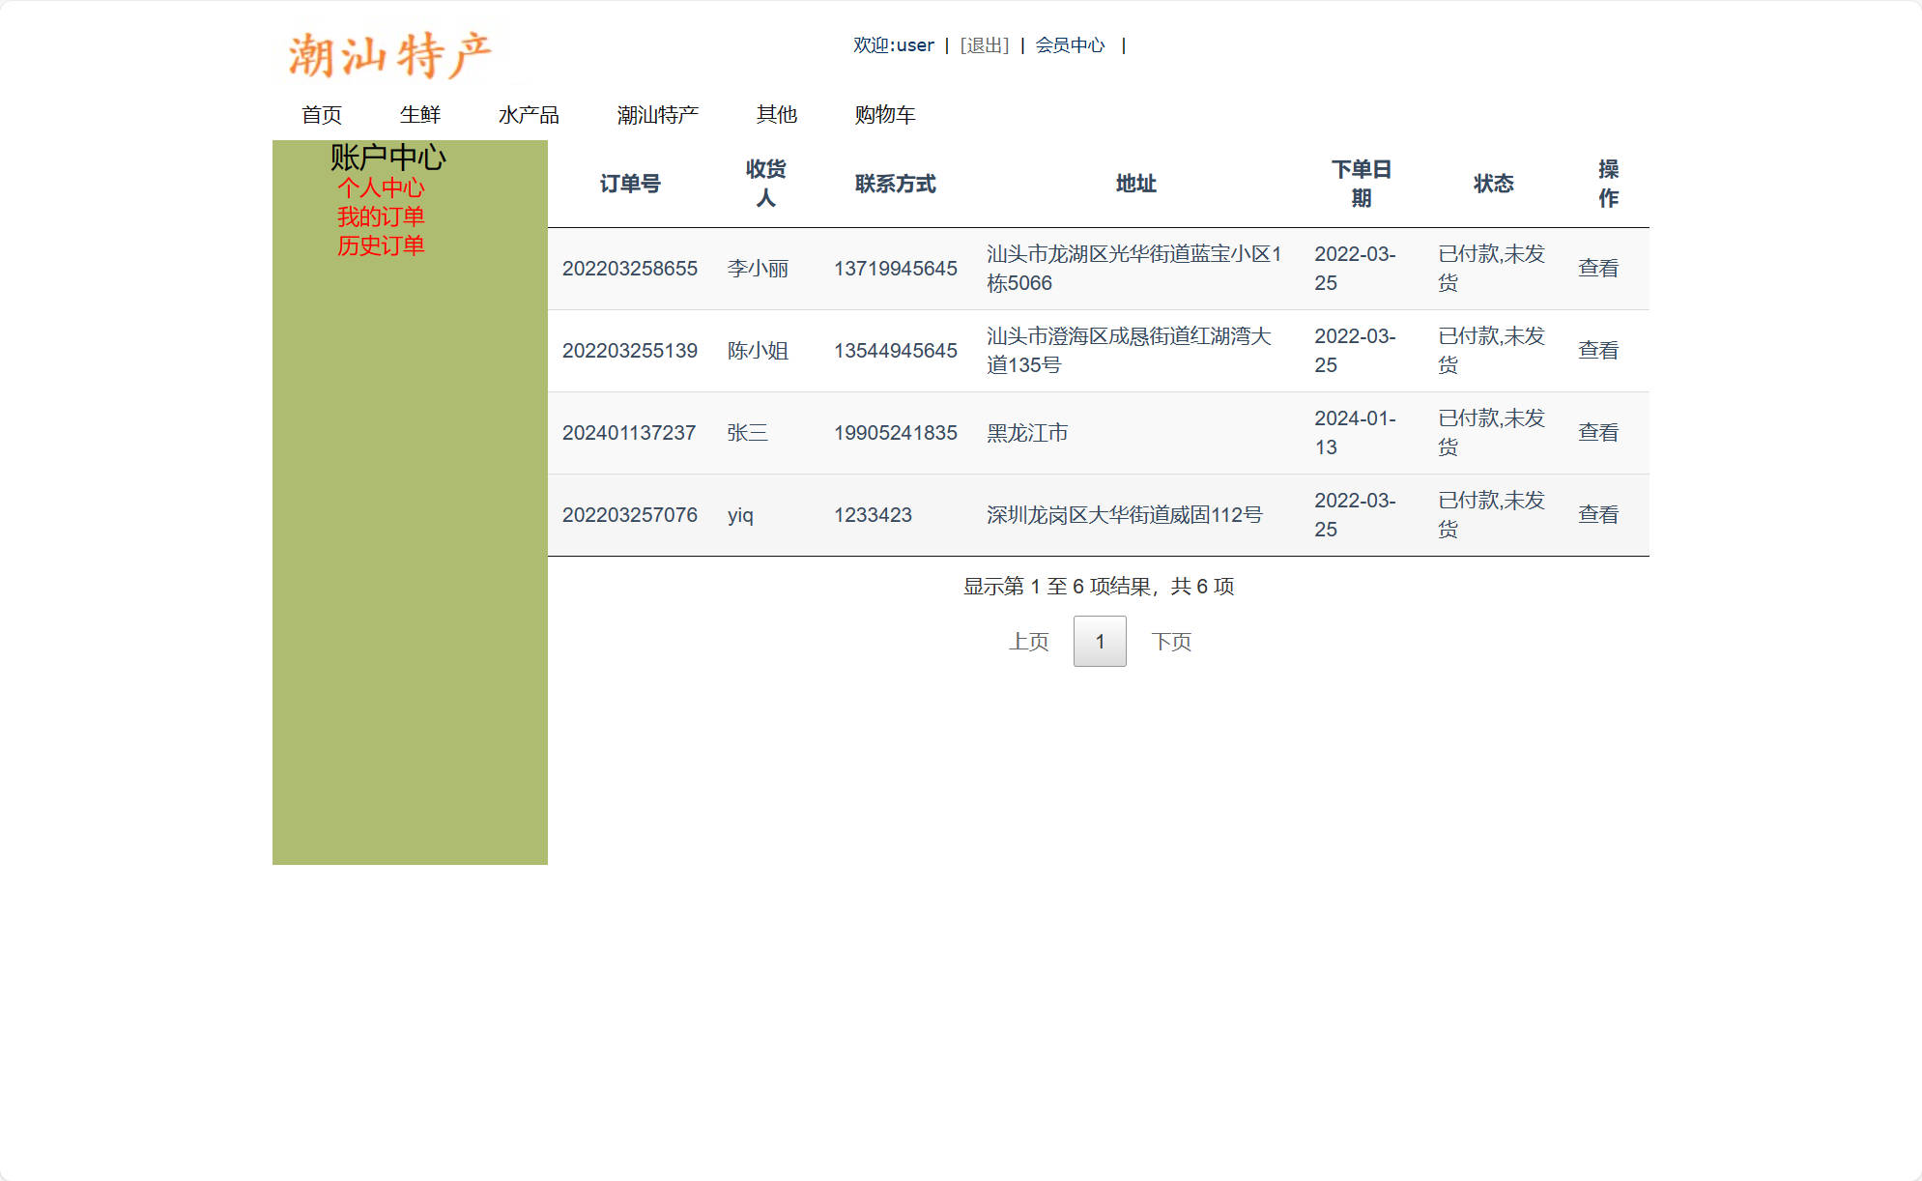Open the 会员中心 member center
Screen dimensions: 1922x1181
[x=1070, y=44]
